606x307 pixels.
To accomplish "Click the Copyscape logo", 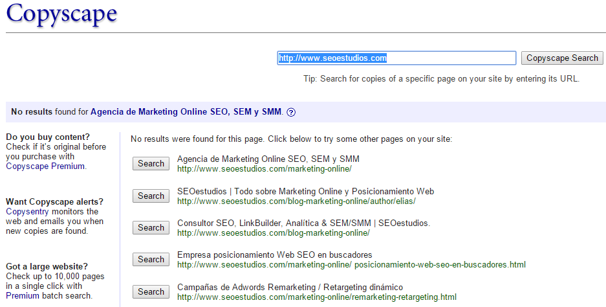I will pos(62,14).
